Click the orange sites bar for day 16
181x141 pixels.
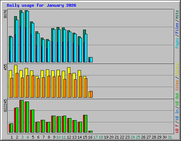[91, 94]
